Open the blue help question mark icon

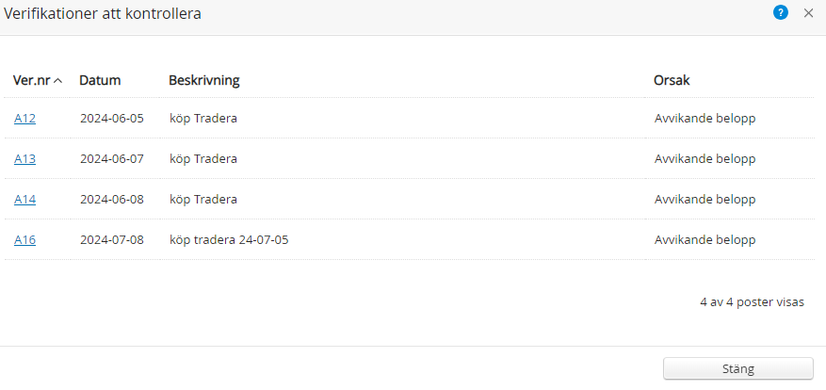tap(780, 13)
